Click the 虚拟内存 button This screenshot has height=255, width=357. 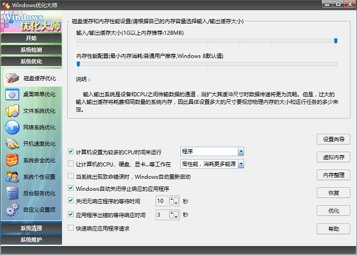pyautogui.click(x=334, y=157)
